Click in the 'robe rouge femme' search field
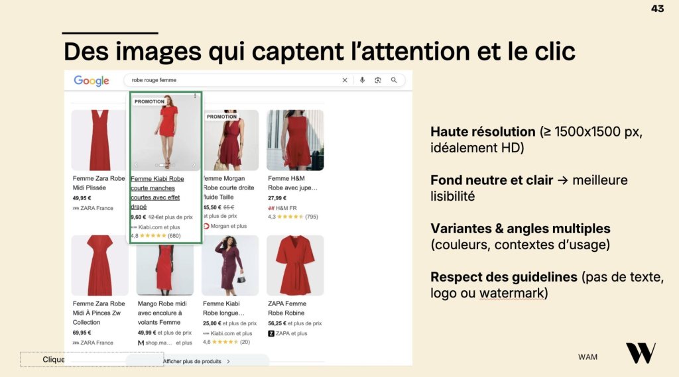679x377 pixels. pyautogui.click(x=234, y=80)
